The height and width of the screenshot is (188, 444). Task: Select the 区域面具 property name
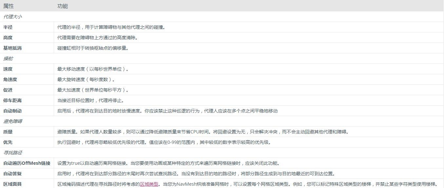click(12, 184)
